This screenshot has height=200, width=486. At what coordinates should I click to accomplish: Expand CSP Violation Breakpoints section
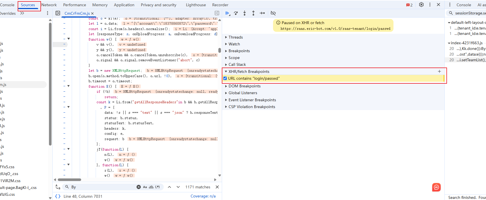(x=226, y=107)
